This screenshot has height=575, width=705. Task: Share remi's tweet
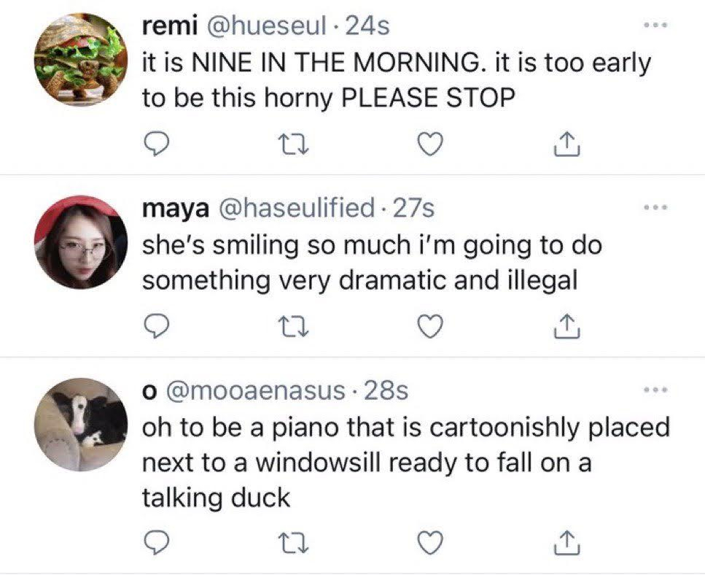565,147
